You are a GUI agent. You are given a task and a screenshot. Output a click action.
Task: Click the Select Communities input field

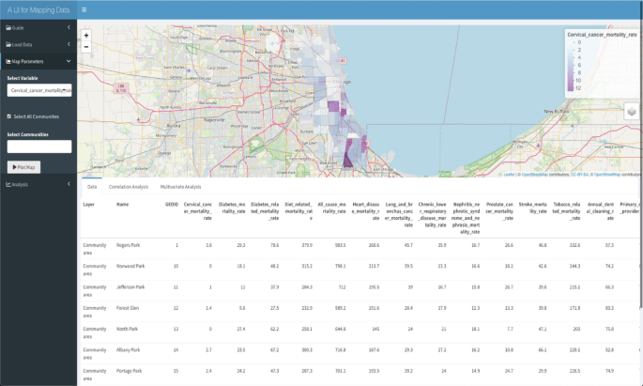pyautogui.click(x=38, y=147)
